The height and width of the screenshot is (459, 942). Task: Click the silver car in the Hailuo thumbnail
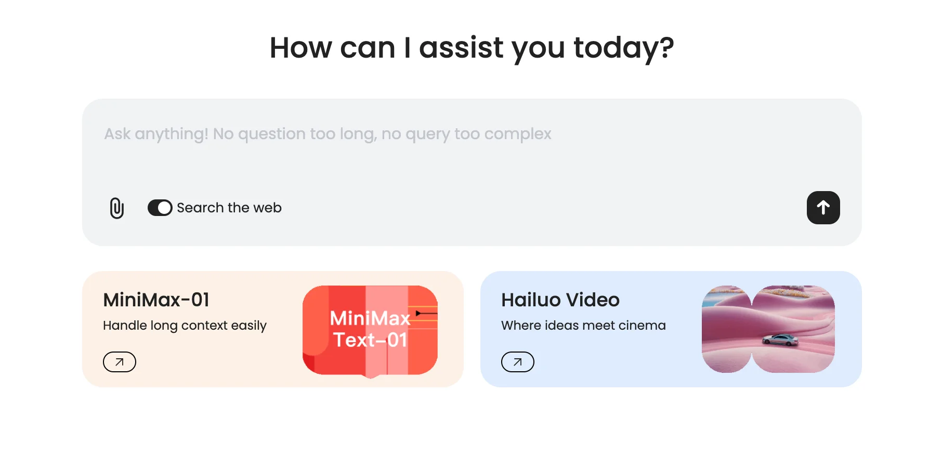pos(780,340)
